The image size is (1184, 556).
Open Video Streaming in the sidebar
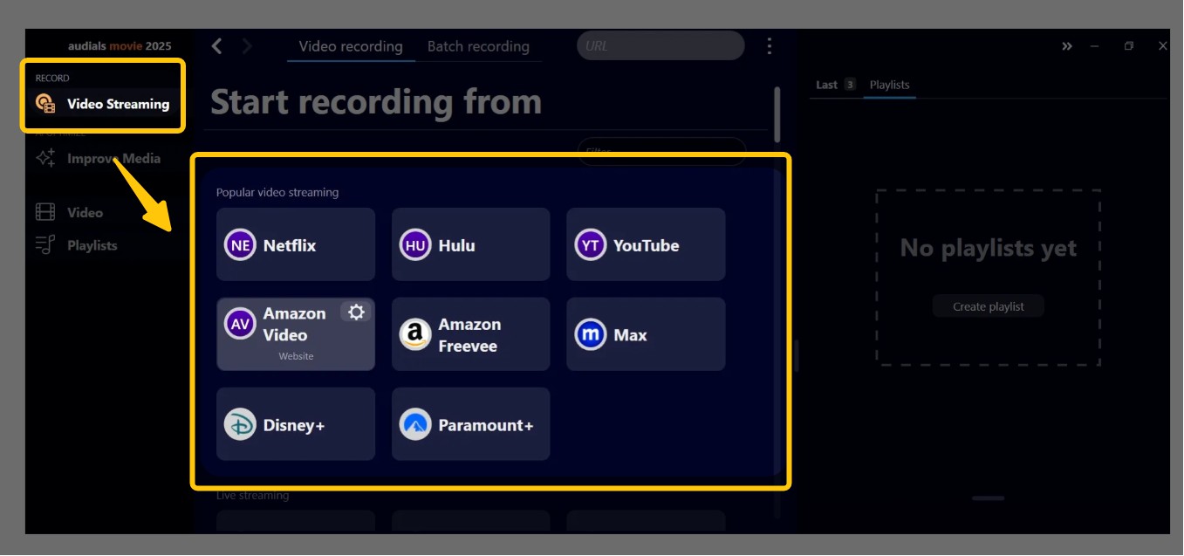click(103, 104)
